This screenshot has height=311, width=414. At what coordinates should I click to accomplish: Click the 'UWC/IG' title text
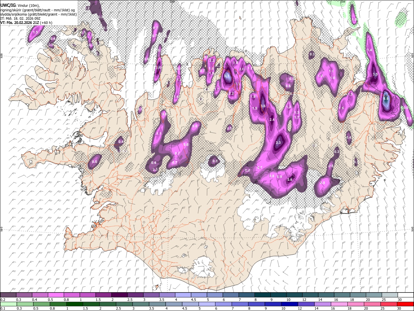(x=8, y=6)
